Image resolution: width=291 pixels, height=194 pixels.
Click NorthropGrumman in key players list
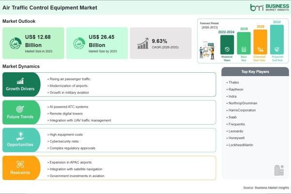(242, 103)
